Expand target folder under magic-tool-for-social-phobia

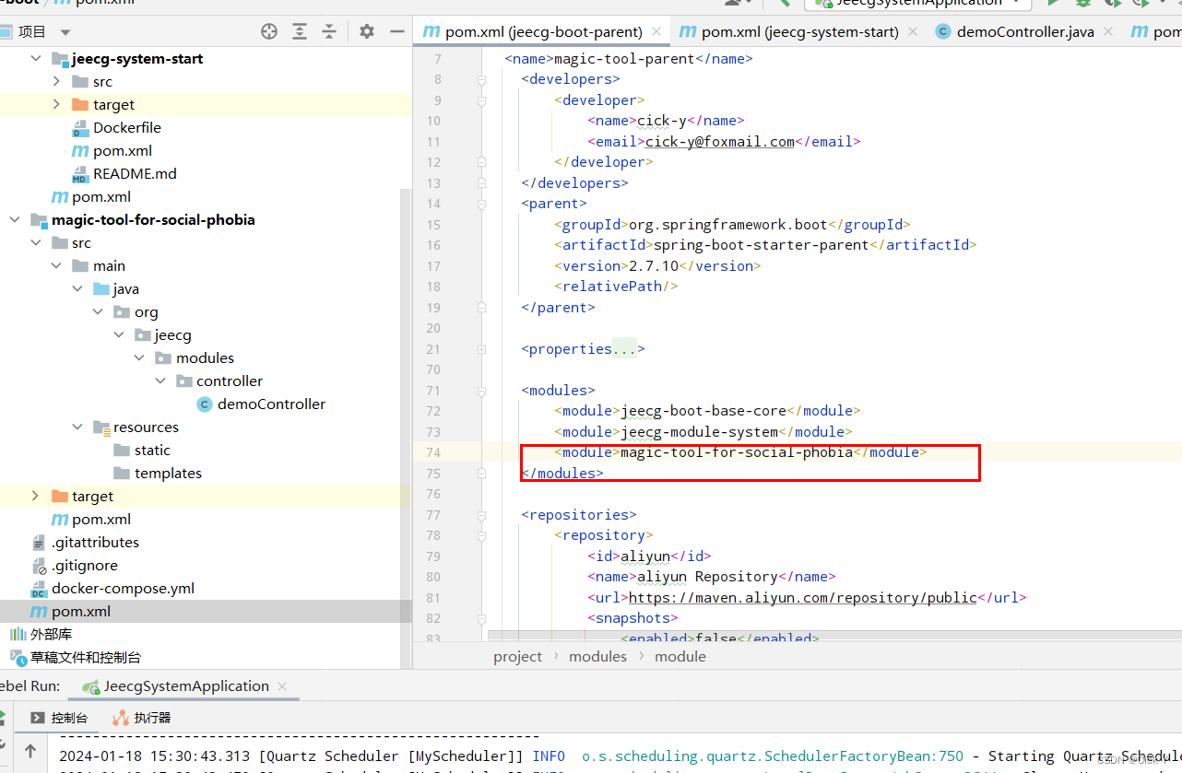[36, 496]
